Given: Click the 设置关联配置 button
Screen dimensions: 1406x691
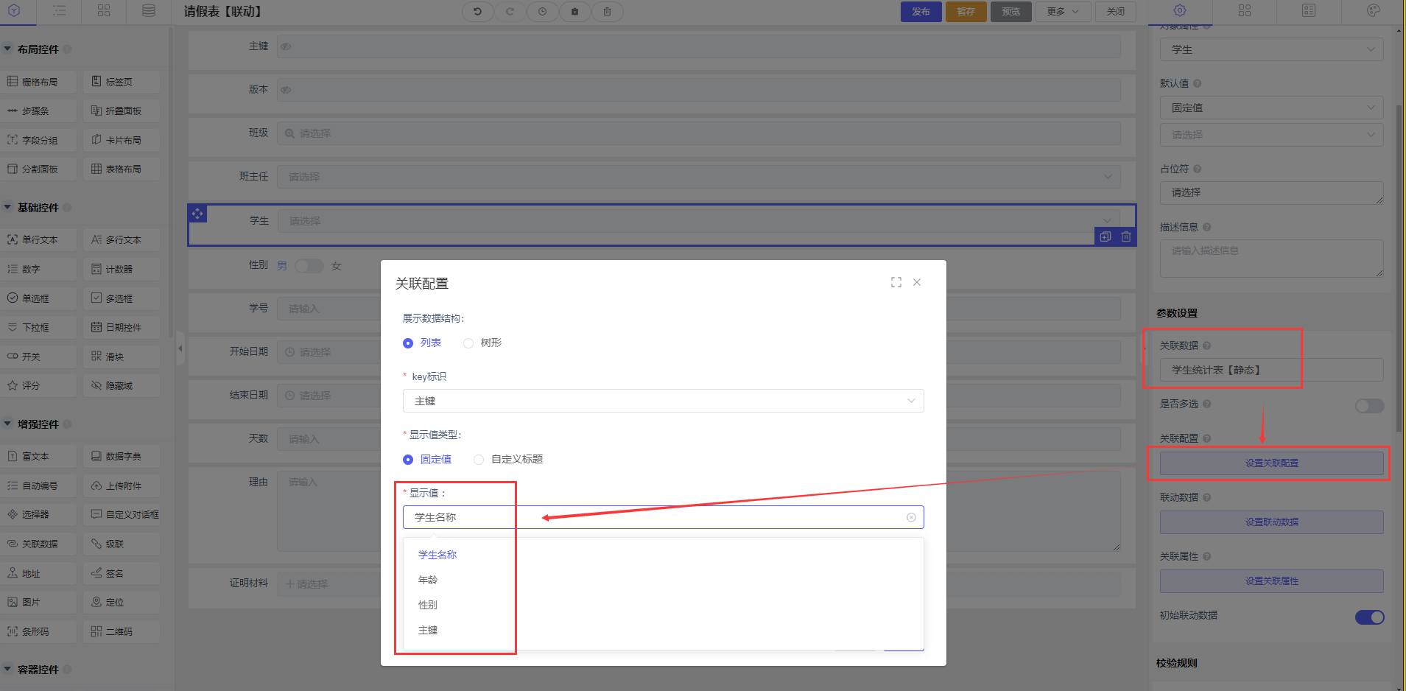Looking at the screenshot, I should 1271,463.
